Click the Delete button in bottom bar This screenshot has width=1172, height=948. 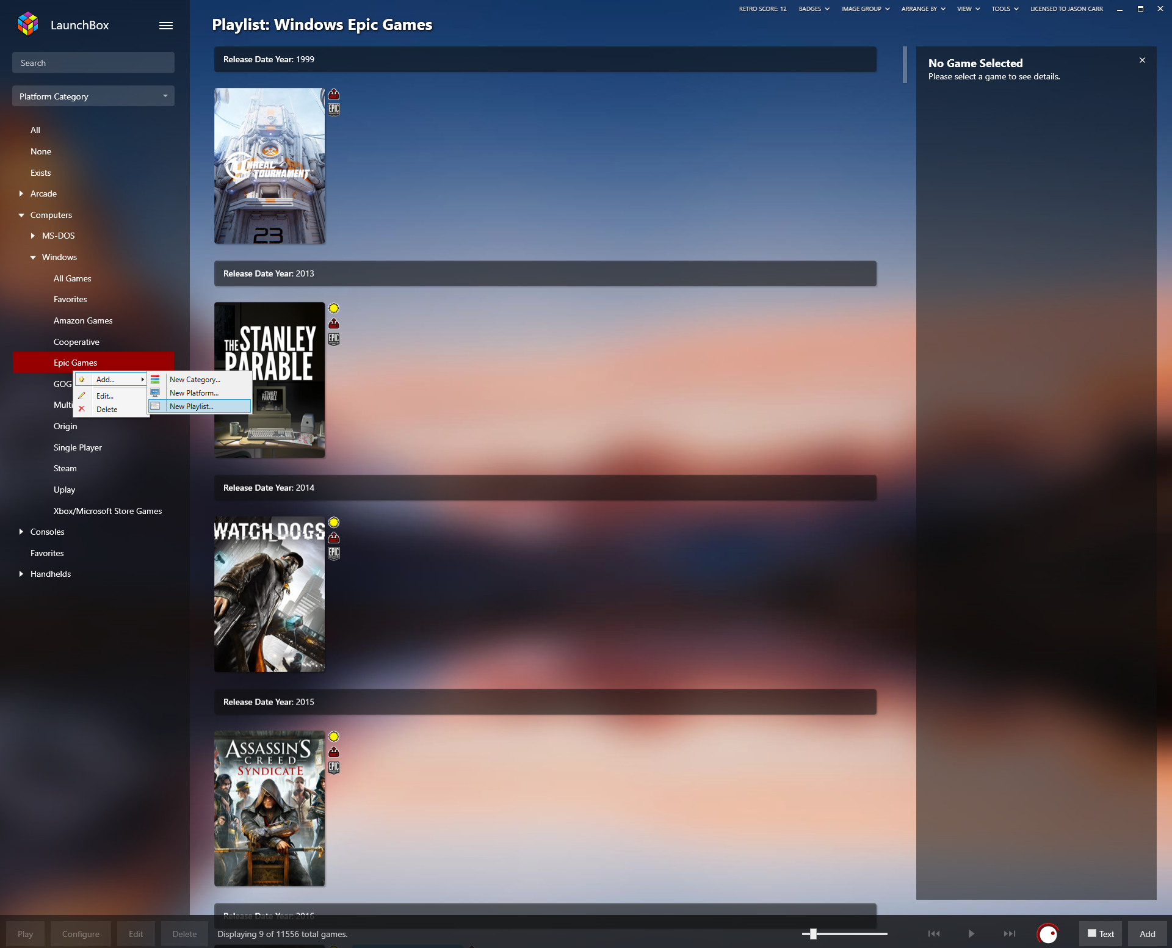pyautogui.click(x=184, y=934)
